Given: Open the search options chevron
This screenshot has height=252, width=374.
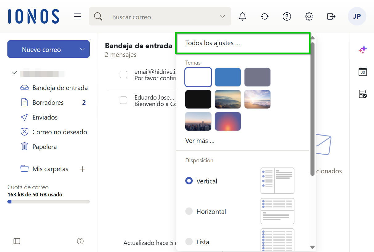Looking at the screenshot, I should 222,16.
